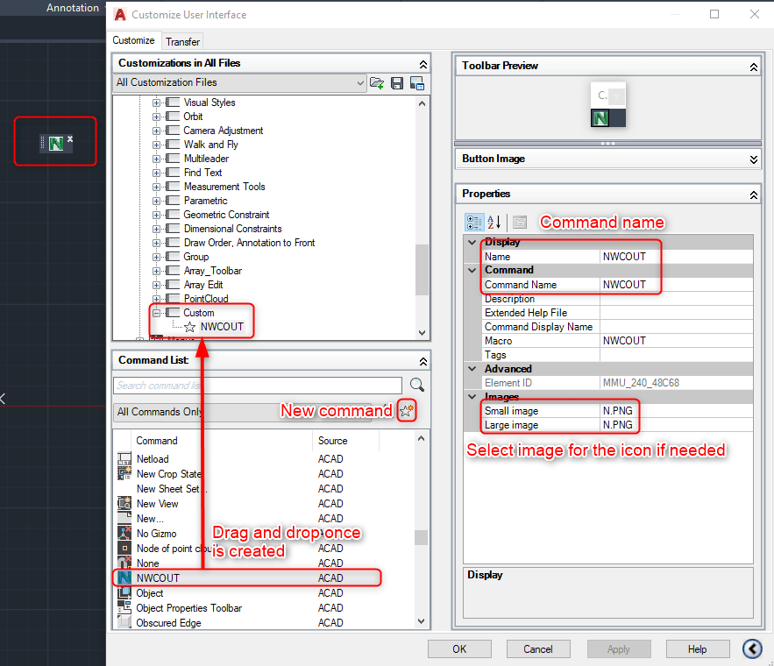The image size is (774, 666).
Task: Select the Categorized properties view icon
Action: tap(473, 222)
